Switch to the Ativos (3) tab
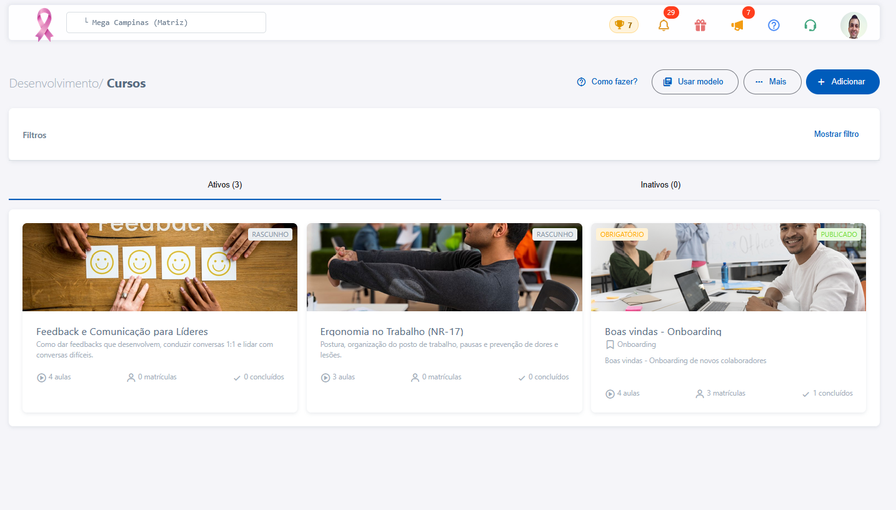This screenshot has height=510, width=896. (x=225, y=185)
